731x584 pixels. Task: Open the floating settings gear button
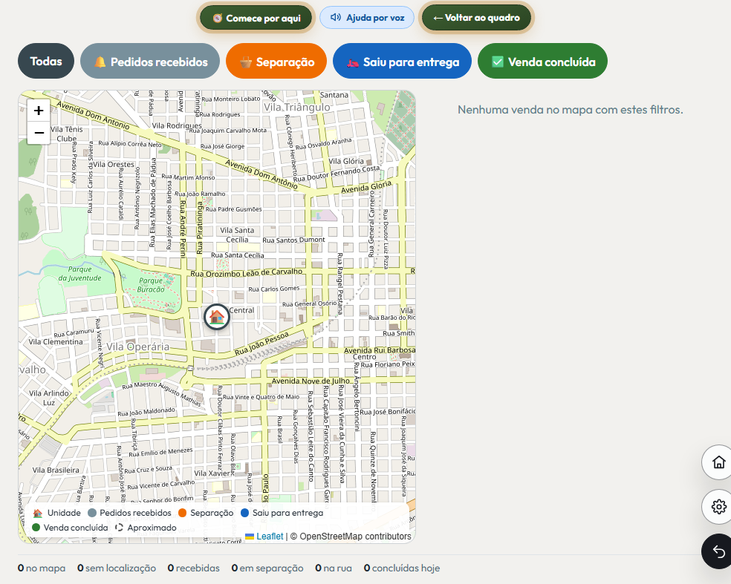click(718, 506)
